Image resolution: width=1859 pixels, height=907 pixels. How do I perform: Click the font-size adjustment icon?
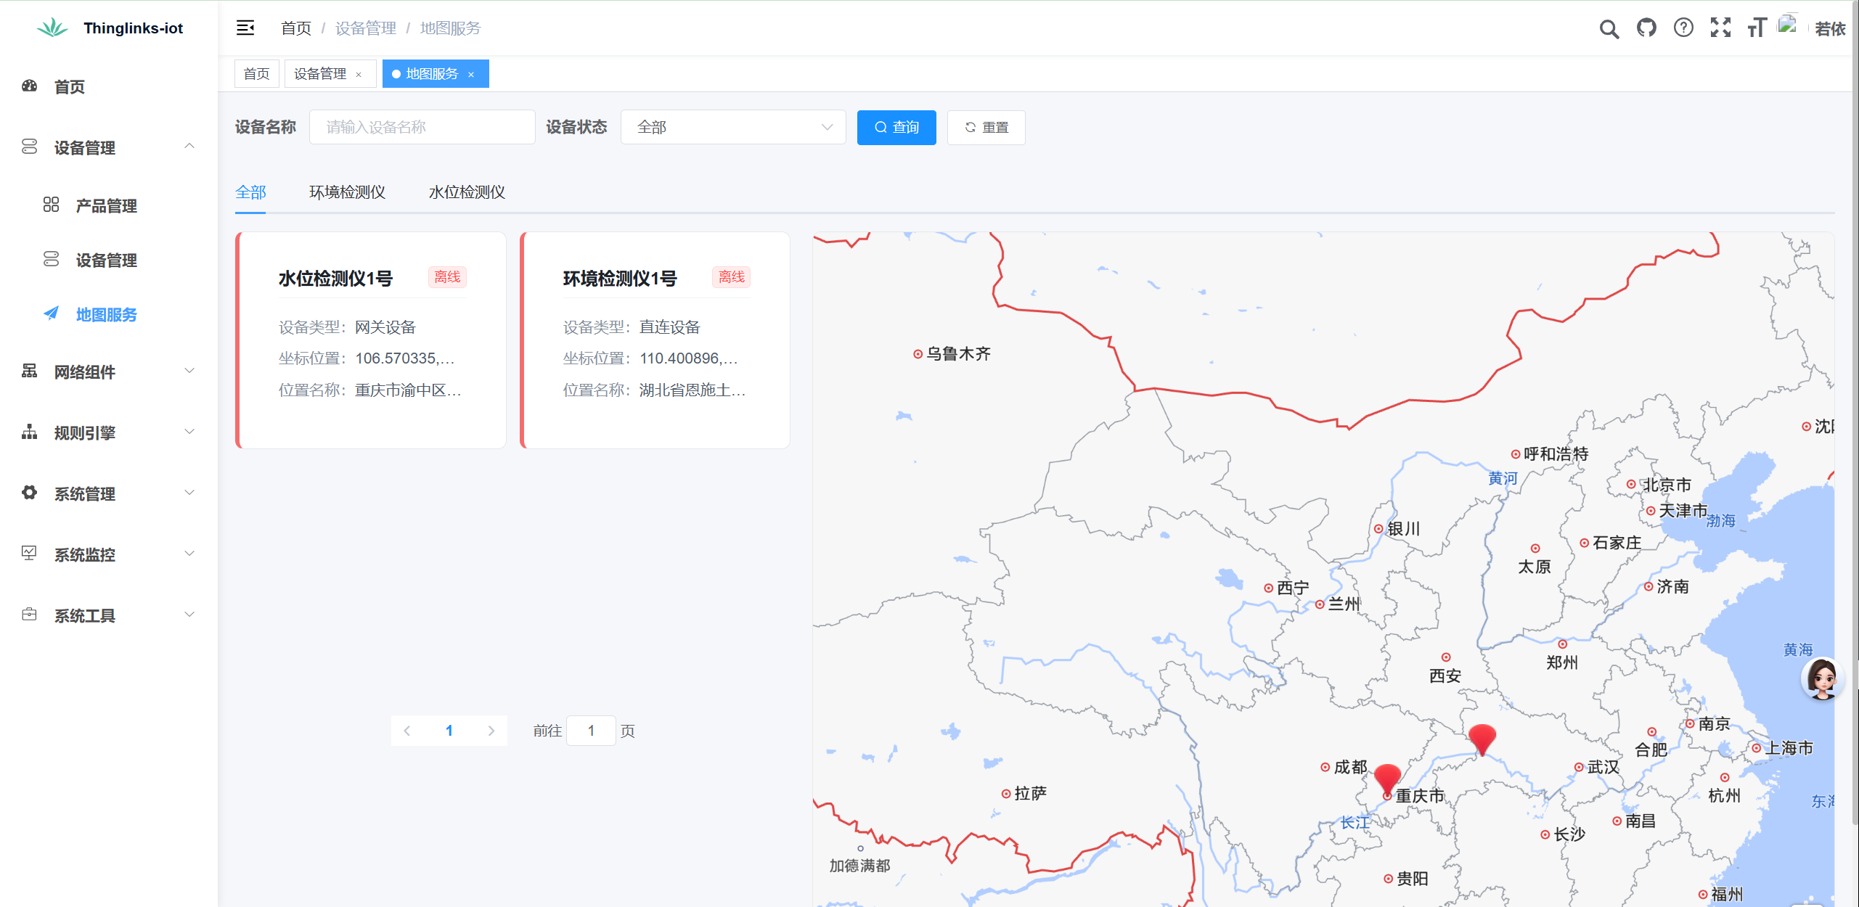[x=1757, y=28]
